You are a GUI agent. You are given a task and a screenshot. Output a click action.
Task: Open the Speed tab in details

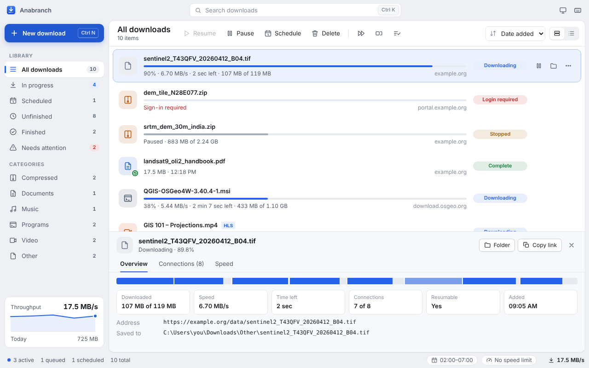tap(224, 264)
